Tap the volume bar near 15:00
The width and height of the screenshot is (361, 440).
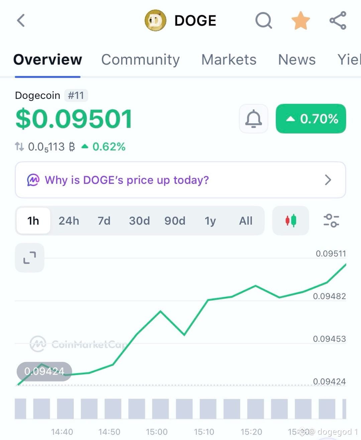point(160,409)
